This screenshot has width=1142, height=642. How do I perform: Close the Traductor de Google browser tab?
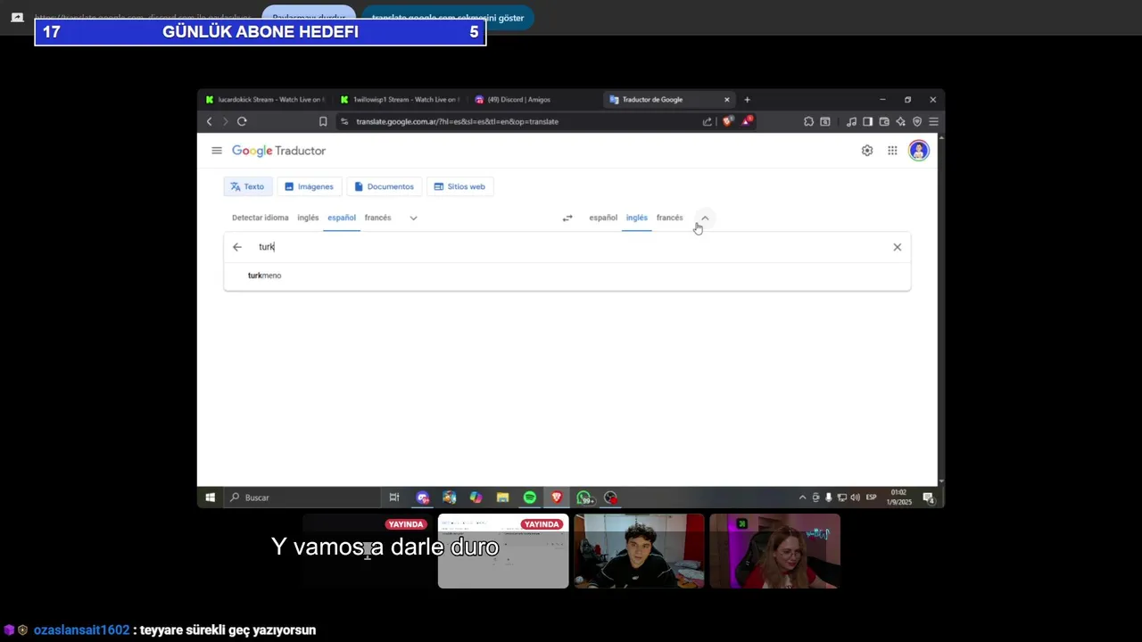727,100
